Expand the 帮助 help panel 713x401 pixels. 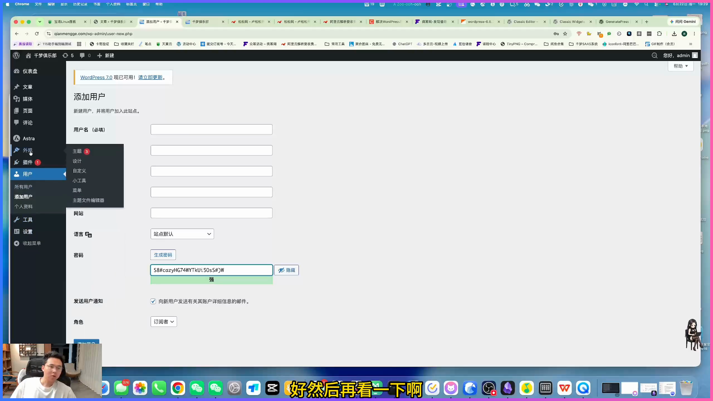point(681,66)
